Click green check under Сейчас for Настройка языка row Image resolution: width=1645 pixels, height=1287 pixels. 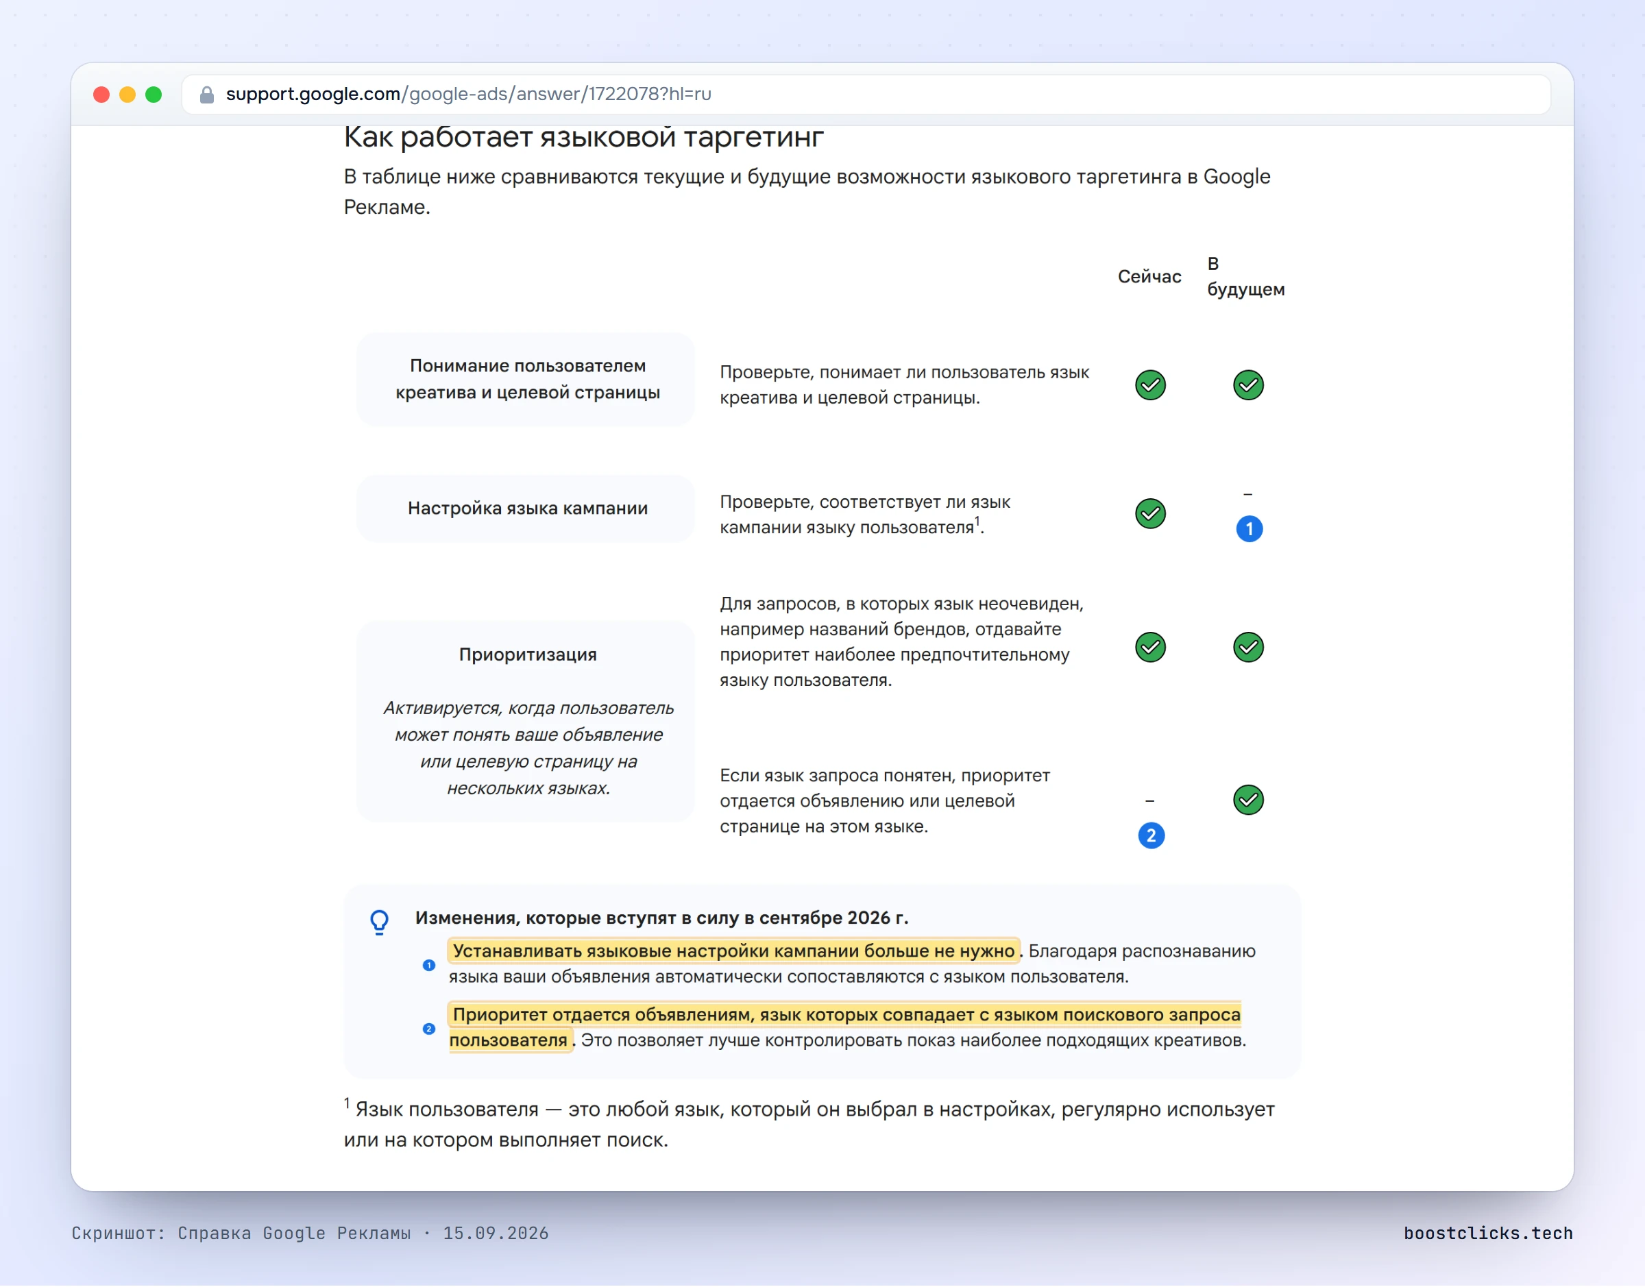point(1151,514)
